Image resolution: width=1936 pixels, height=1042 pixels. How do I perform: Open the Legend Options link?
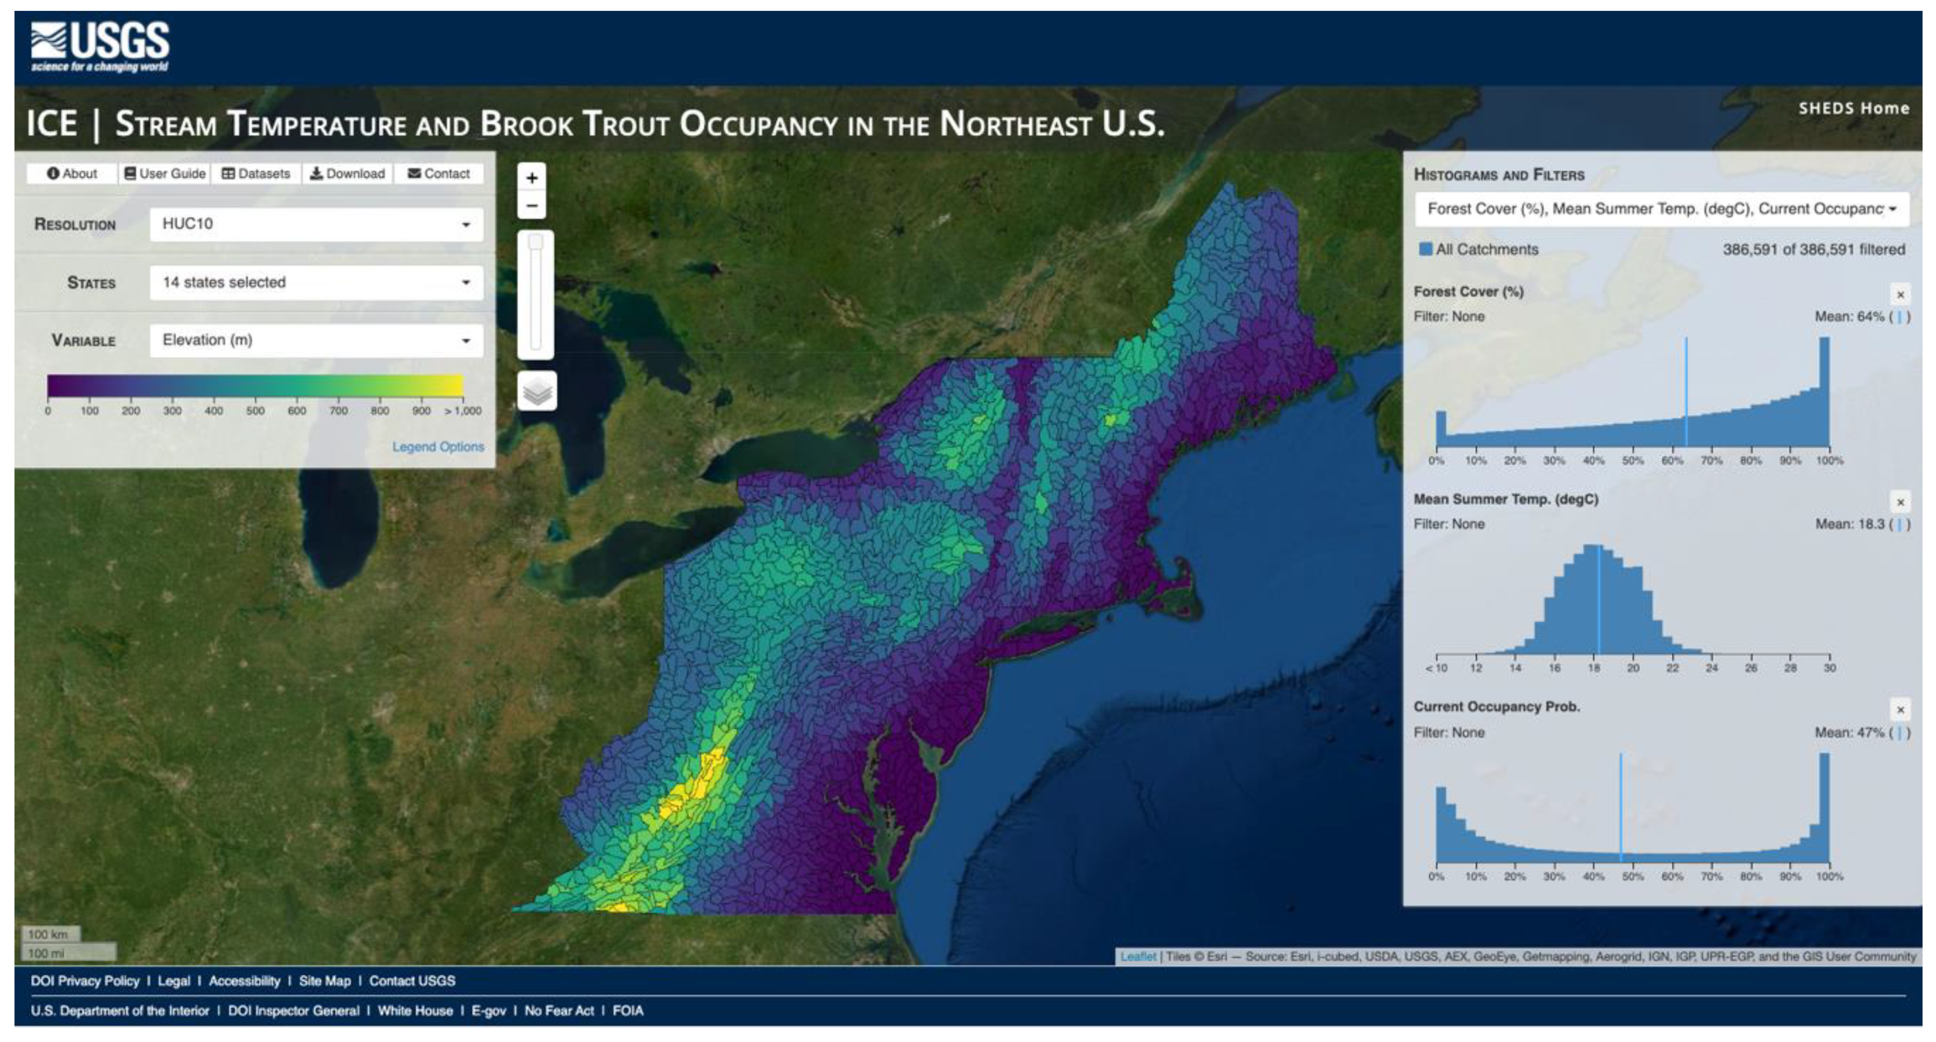pos(437,446)
